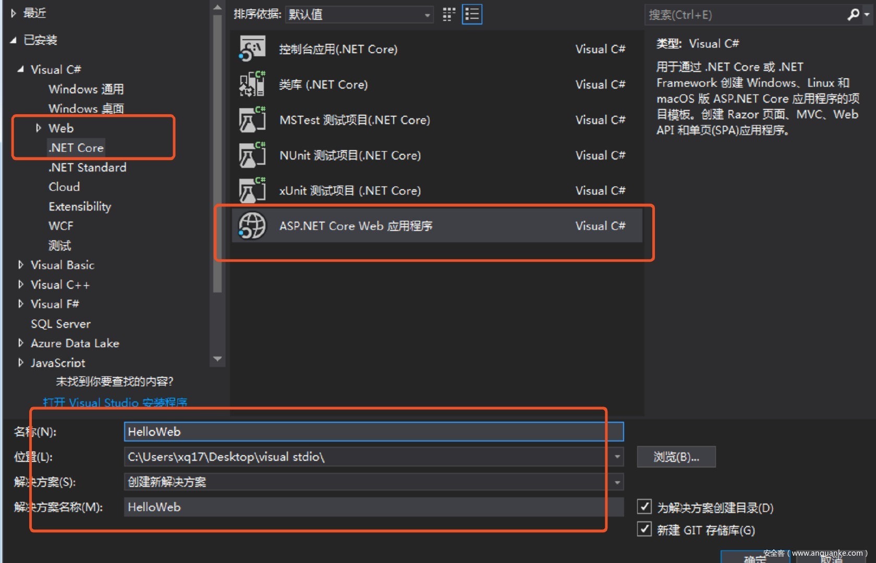Image resolution: width=876 pixels, height=563 pixels.
Task: Click the search magnifier icon
Action: (853, 15)
